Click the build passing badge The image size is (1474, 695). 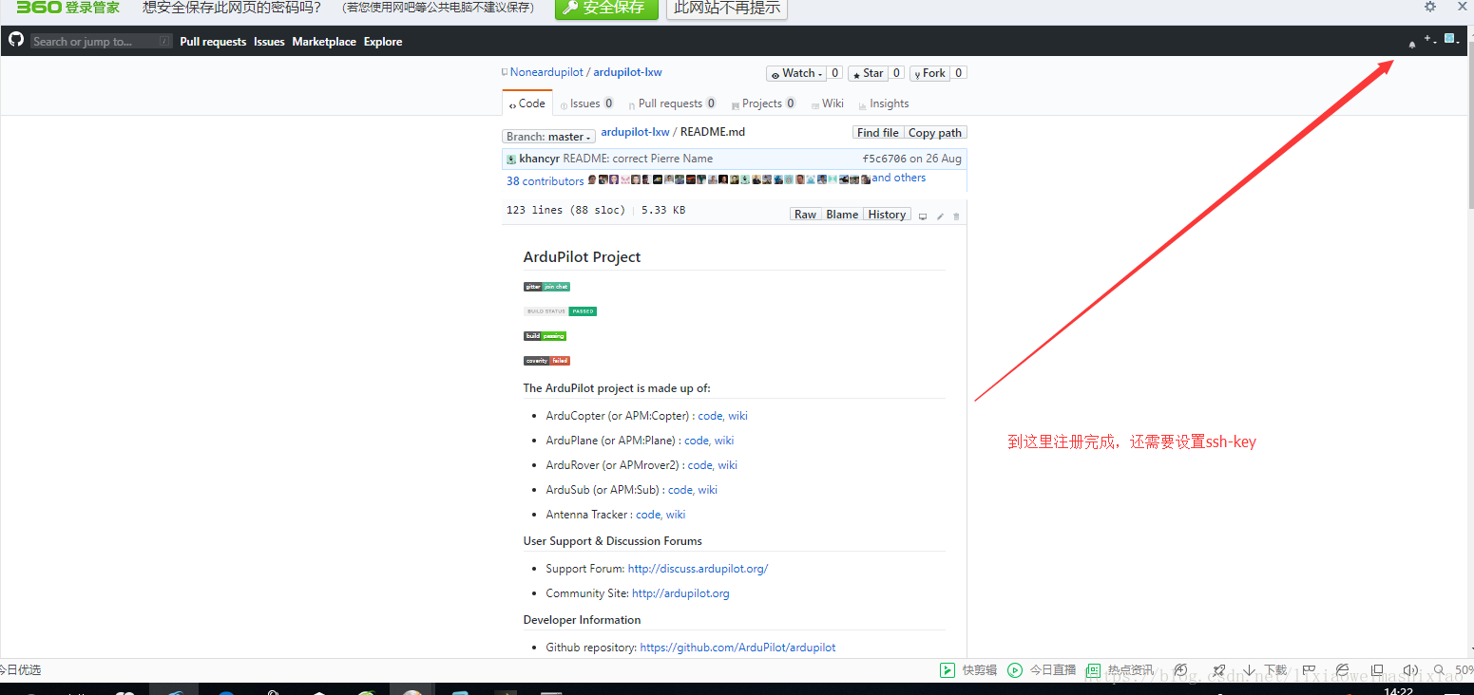point(545,336)
